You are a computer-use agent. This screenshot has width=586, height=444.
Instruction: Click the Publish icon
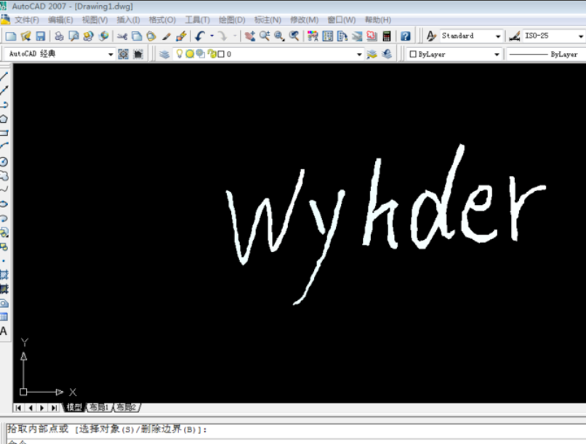click(89, 36)
